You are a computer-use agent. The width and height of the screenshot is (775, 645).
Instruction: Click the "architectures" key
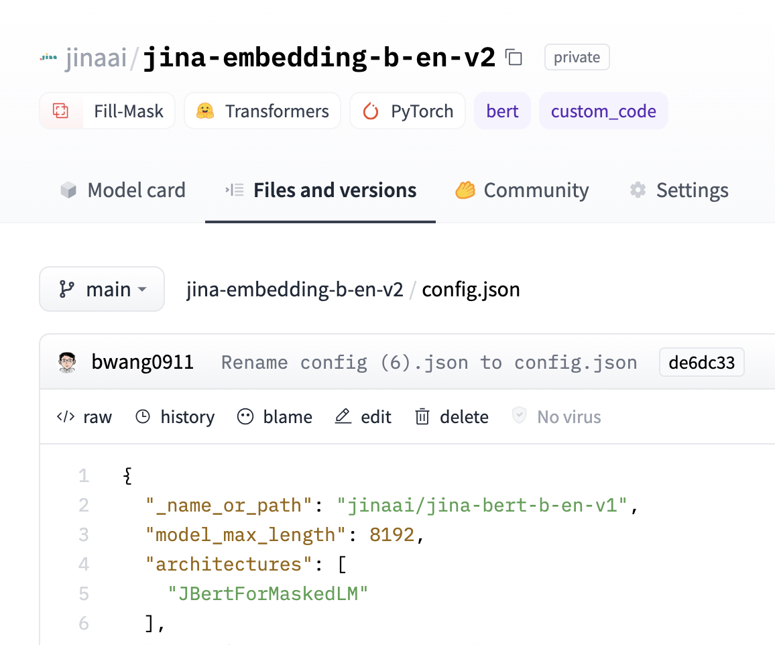point(229,565)
